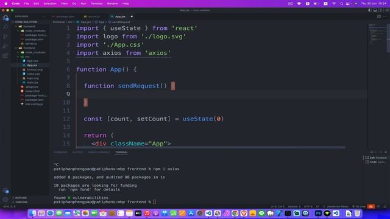Click Go Live in status bar
This screenshot has width=390, height=219.
click(x=359, y=206)
